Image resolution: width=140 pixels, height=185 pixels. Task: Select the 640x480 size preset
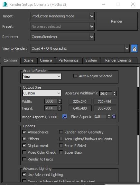(80, 108)
